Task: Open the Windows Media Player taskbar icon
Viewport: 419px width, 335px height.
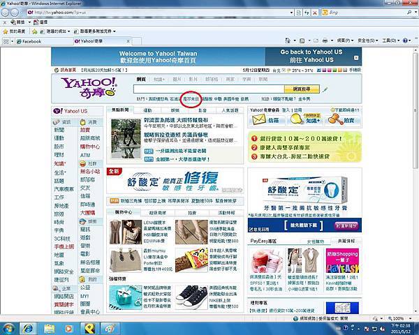Action: point(68,328)
